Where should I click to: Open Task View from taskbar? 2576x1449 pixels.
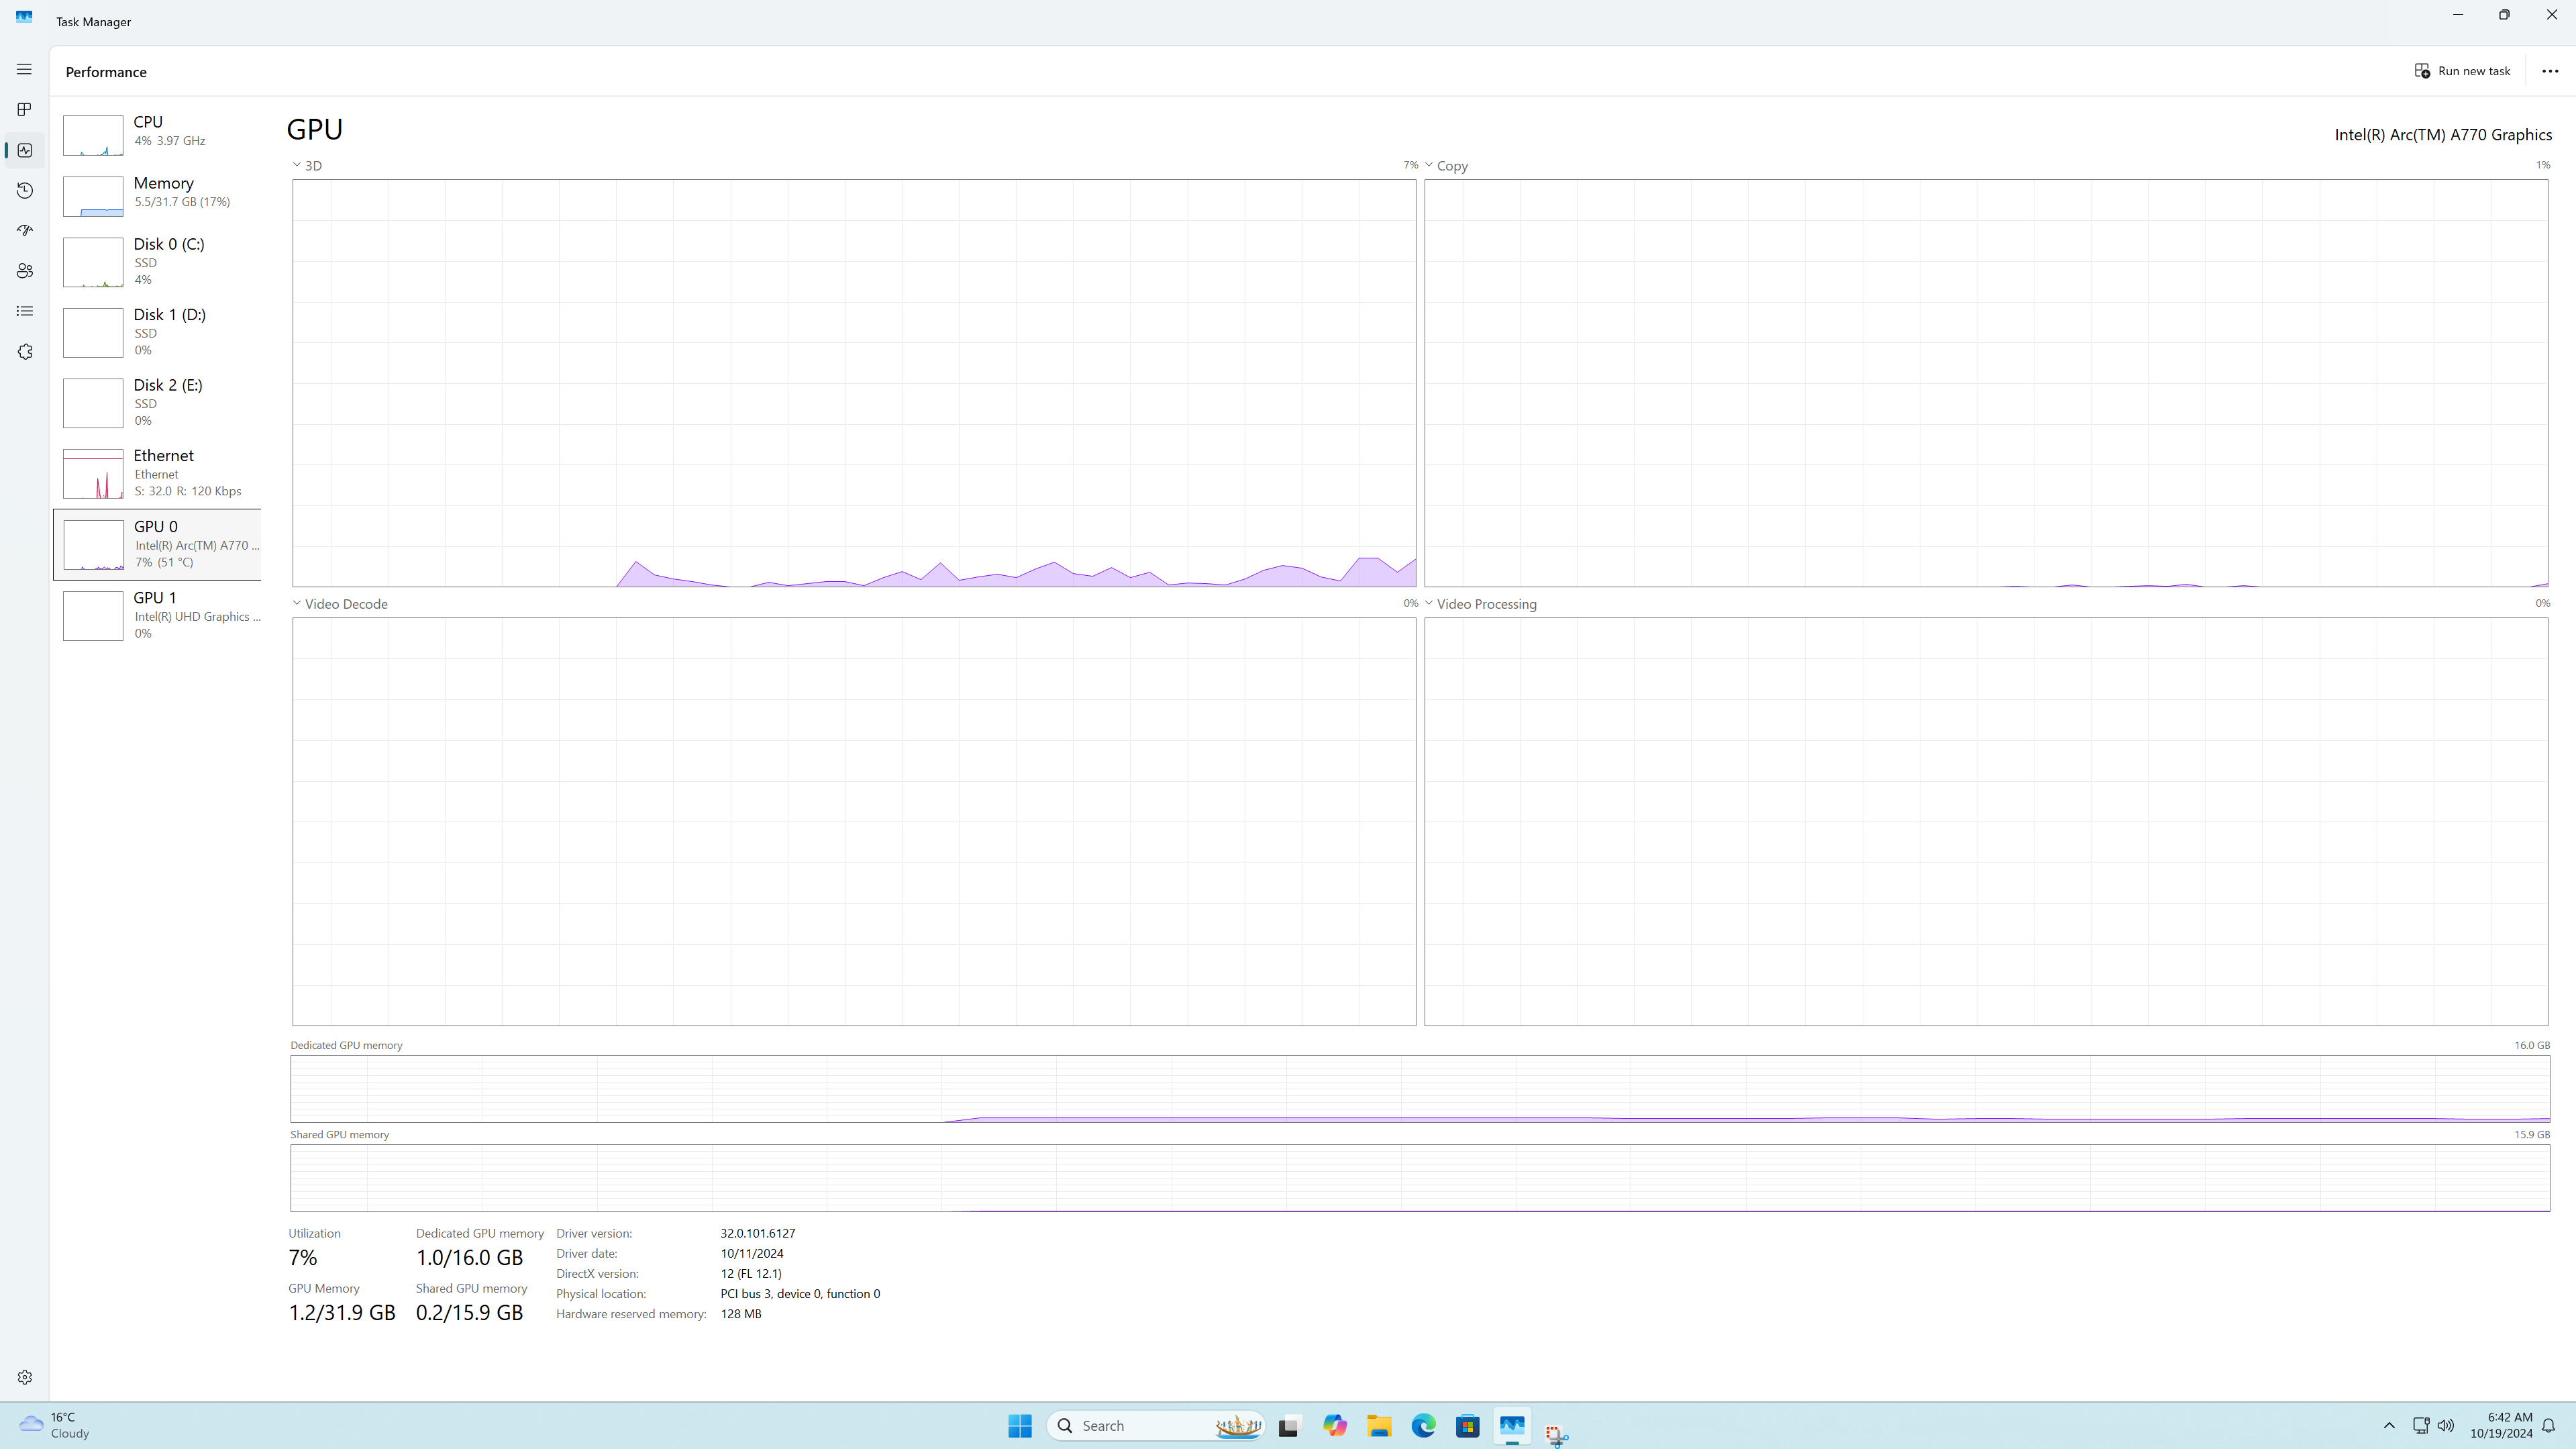(1290, 1425)
